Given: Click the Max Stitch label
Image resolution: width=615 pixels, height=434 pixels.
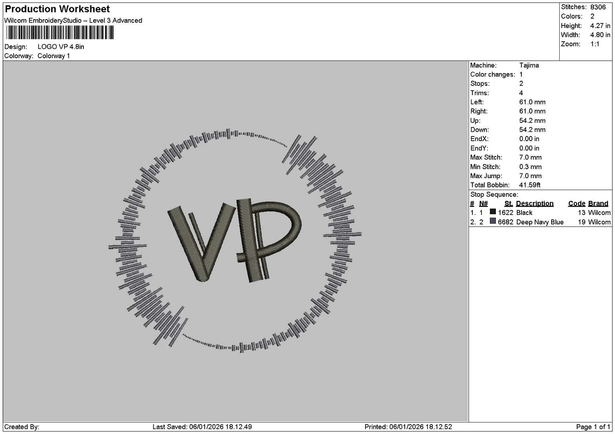Looking at the screenshot, I should point(486,158).
